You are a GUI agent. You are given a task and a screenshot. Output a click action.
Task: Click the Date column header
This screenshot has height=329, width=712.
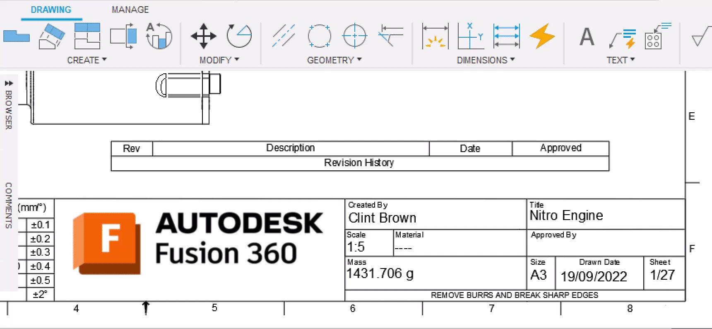470,149
